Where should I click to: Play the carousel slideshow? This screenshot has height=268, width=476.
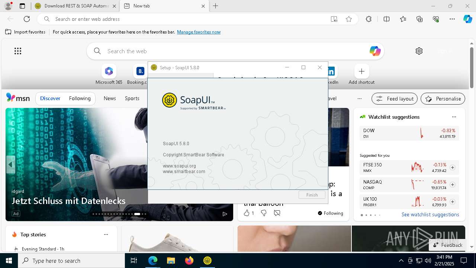point(225,214)
